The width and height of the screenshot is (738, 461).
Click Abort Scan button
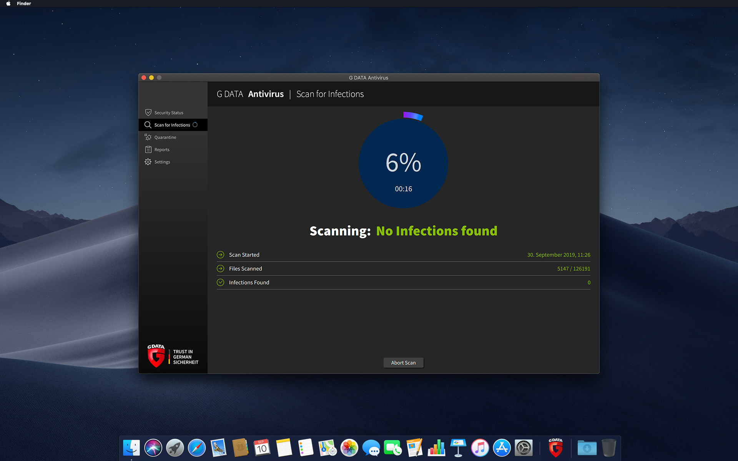coord(403,363)
